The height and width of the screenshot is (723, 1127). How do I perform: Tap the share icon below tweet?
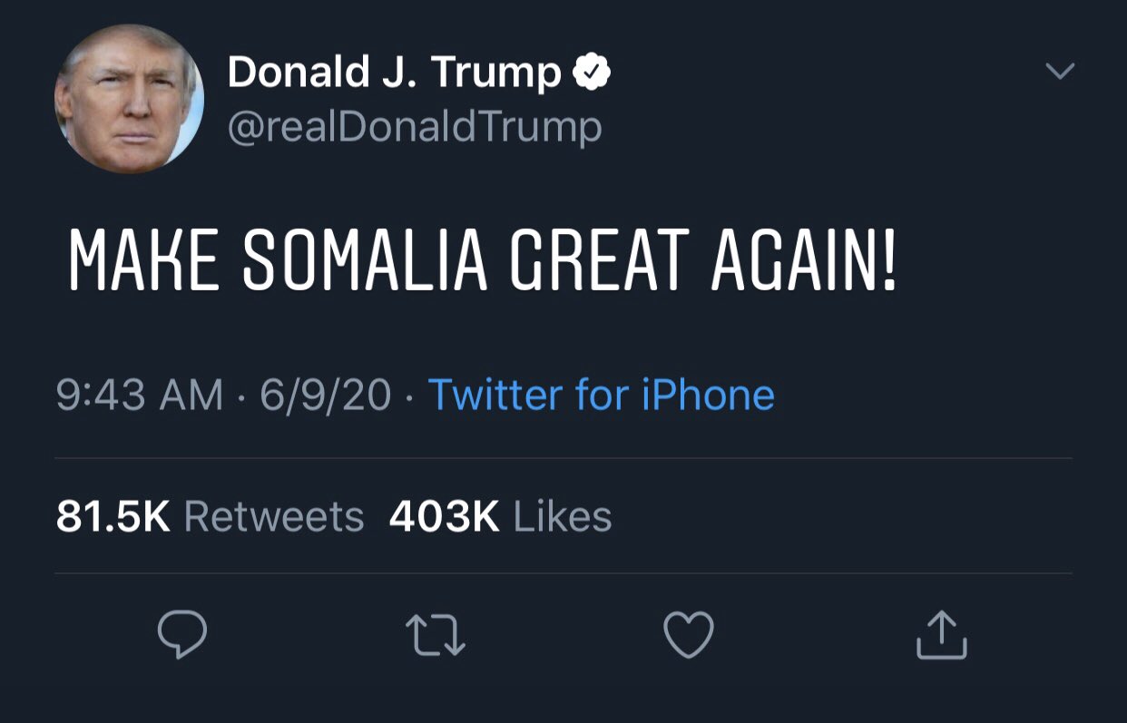(941, 634)
